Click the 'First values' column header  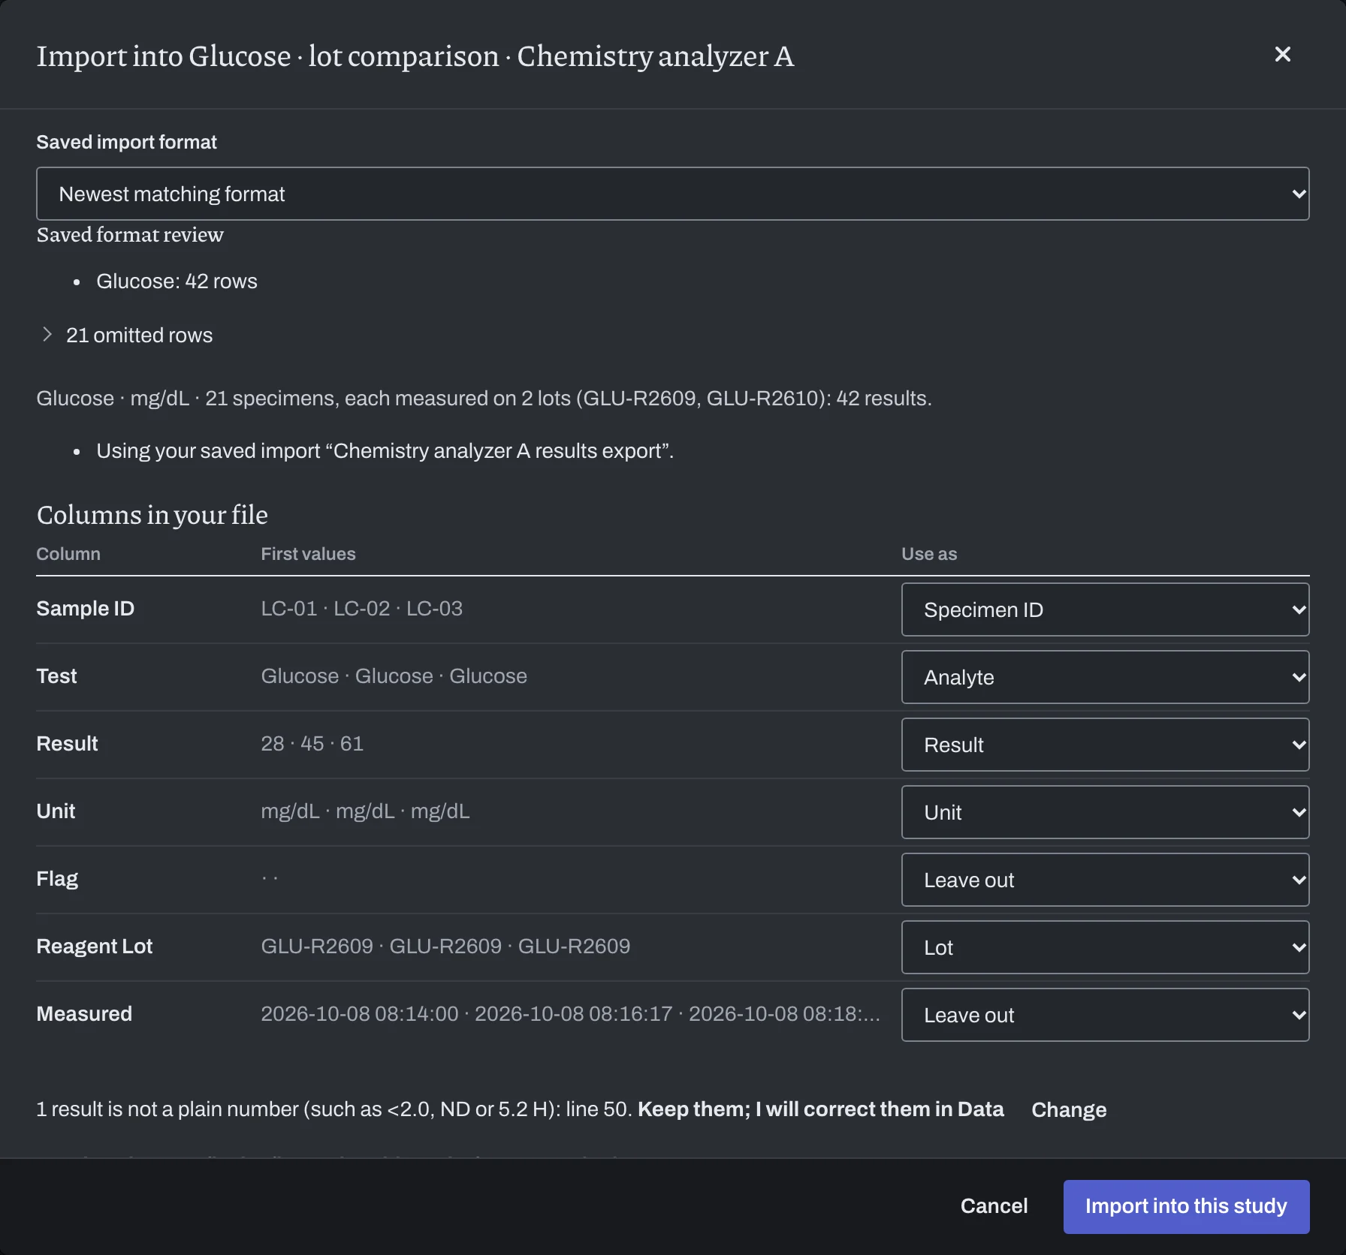308,554
